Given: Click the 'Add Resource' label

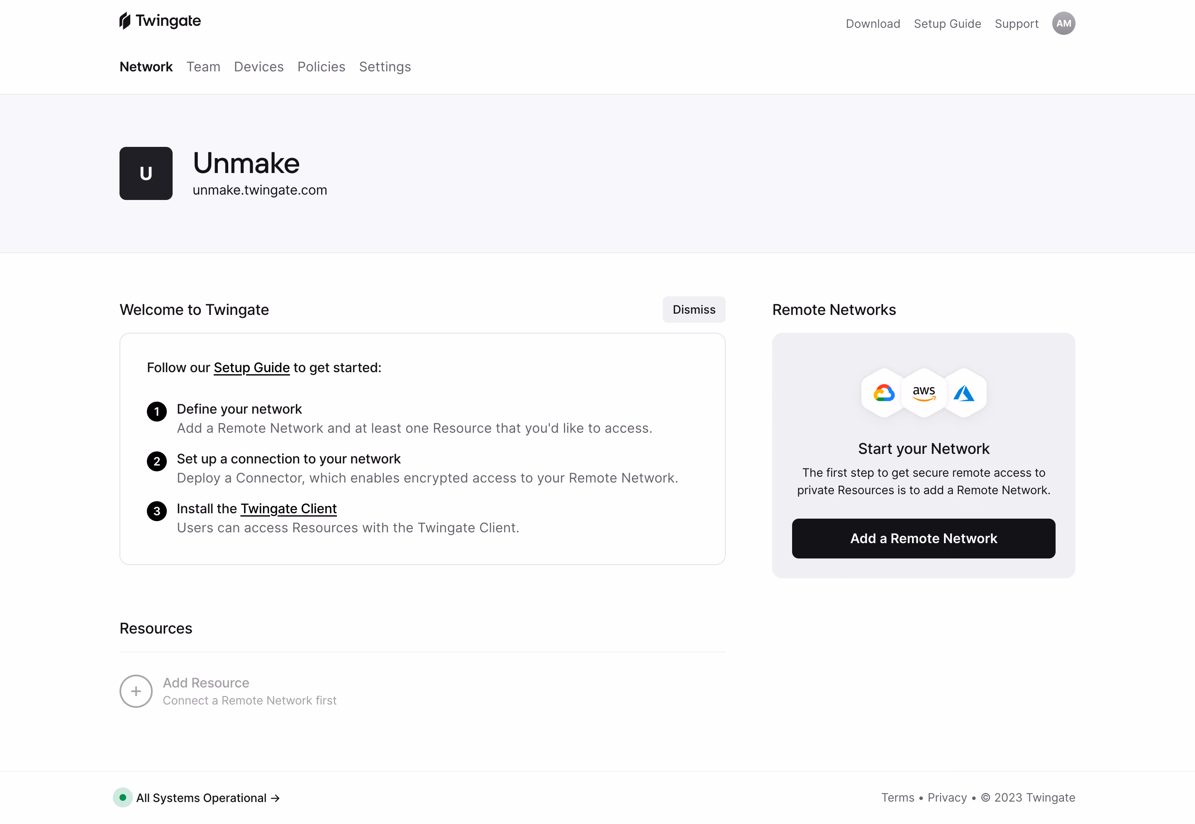Looking at the screenshot, I should point(206,683).
